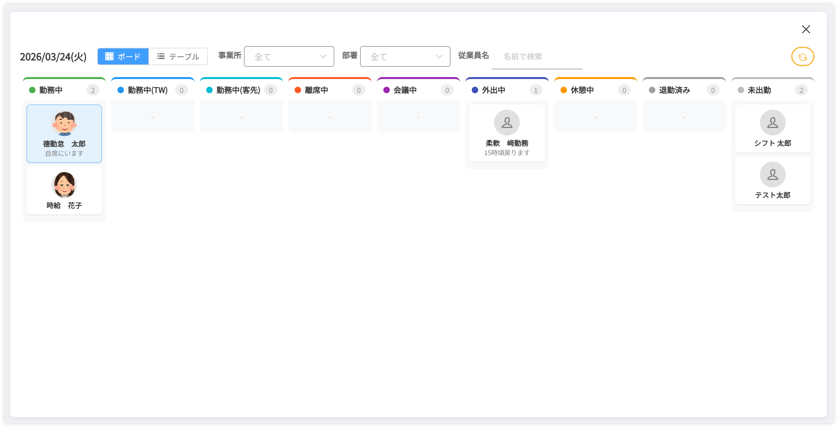Click 時給 花子 avatar image
This screenshot has width=838, height=428.
[64, 185]
